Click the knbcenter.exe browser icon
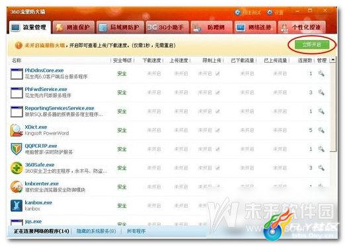The width and height of the screenshot is (345, 246). click(17, 187)
